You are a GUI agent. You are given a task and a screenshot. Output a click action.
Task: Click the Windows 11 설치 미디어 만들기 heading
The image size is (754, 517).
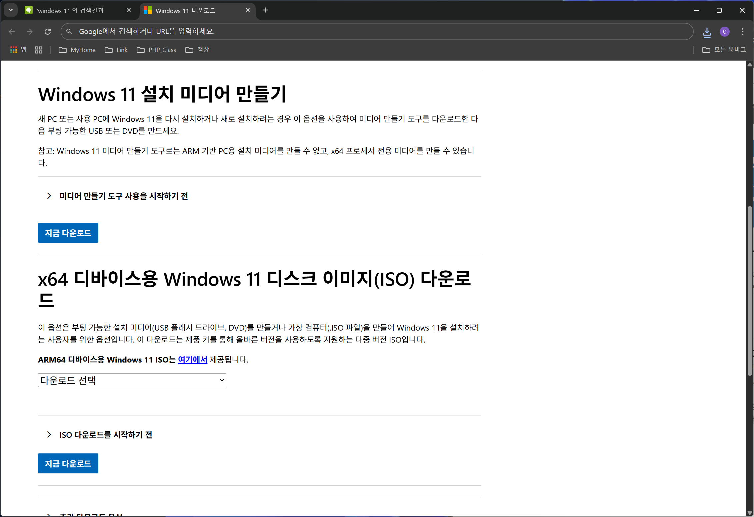162,94
